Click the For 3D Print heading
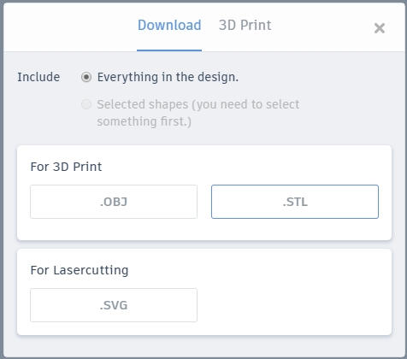Image resolution: width=407 pixels, height=359 pixels. (x=66, y=167)
